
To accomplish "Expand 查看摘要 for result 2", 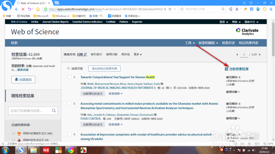I will tap(116, 124).
